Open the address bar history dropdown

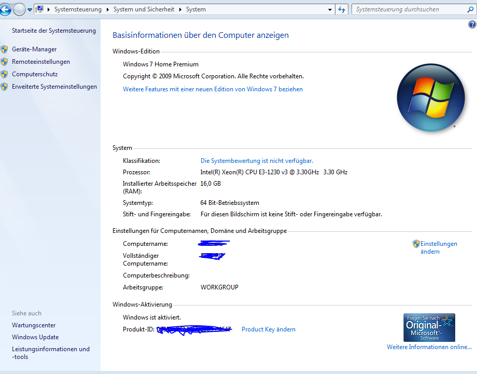coord(330,10)
